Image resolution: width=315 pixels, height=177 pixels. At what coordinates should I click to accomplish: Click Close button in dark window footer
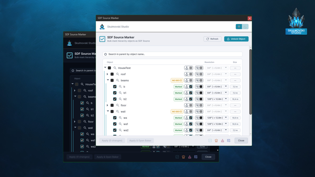point(208,157)
